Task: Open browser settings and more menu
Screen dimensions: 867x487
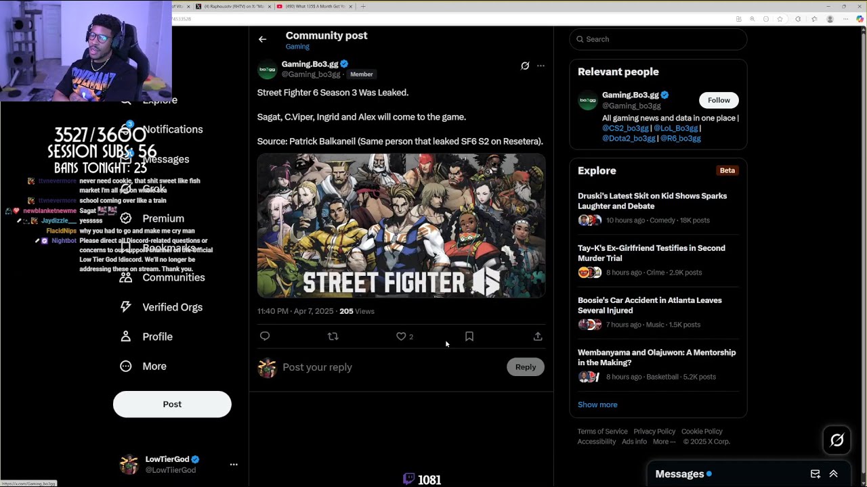Action: coord(845,19)
